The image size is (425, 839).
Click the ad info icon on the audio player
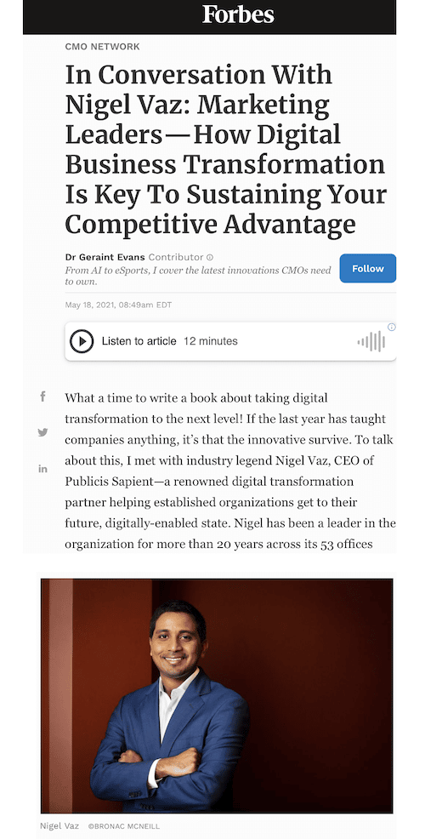tap(391, 327)
